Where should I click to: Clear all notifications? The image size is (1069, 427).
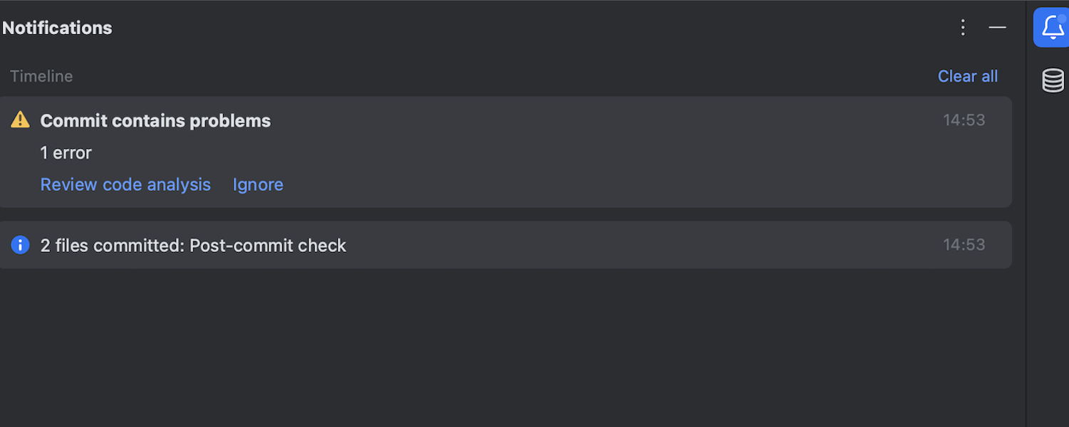click(x=967, y=76)
